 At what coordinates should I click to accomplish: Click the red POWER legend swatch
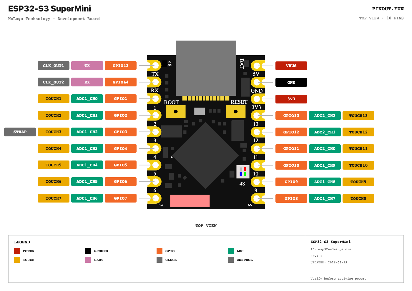pos(17,251)
